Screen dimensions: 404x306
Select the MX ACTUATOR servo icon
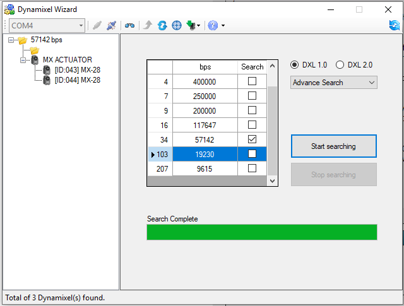click(35, 60)
